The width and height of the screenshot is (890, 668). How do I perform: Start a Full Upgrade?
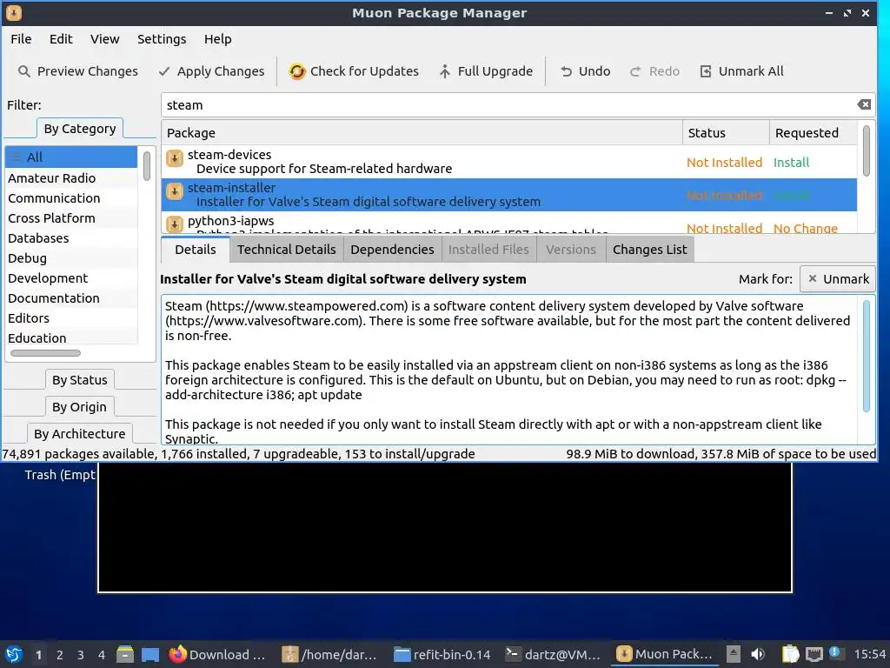tap(486, 71)
